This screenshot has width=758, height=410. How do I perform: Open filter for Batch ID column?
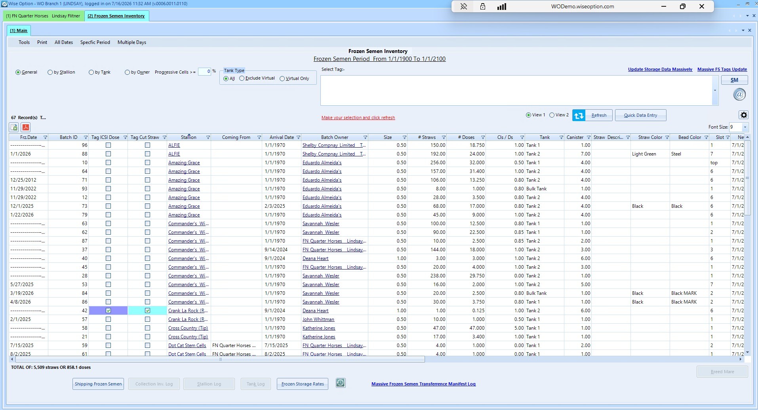pyautogui.click(x=85, y=137)
